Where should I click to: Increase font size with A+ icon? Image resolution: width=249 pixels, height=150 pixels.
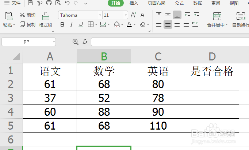pos(133,15)
